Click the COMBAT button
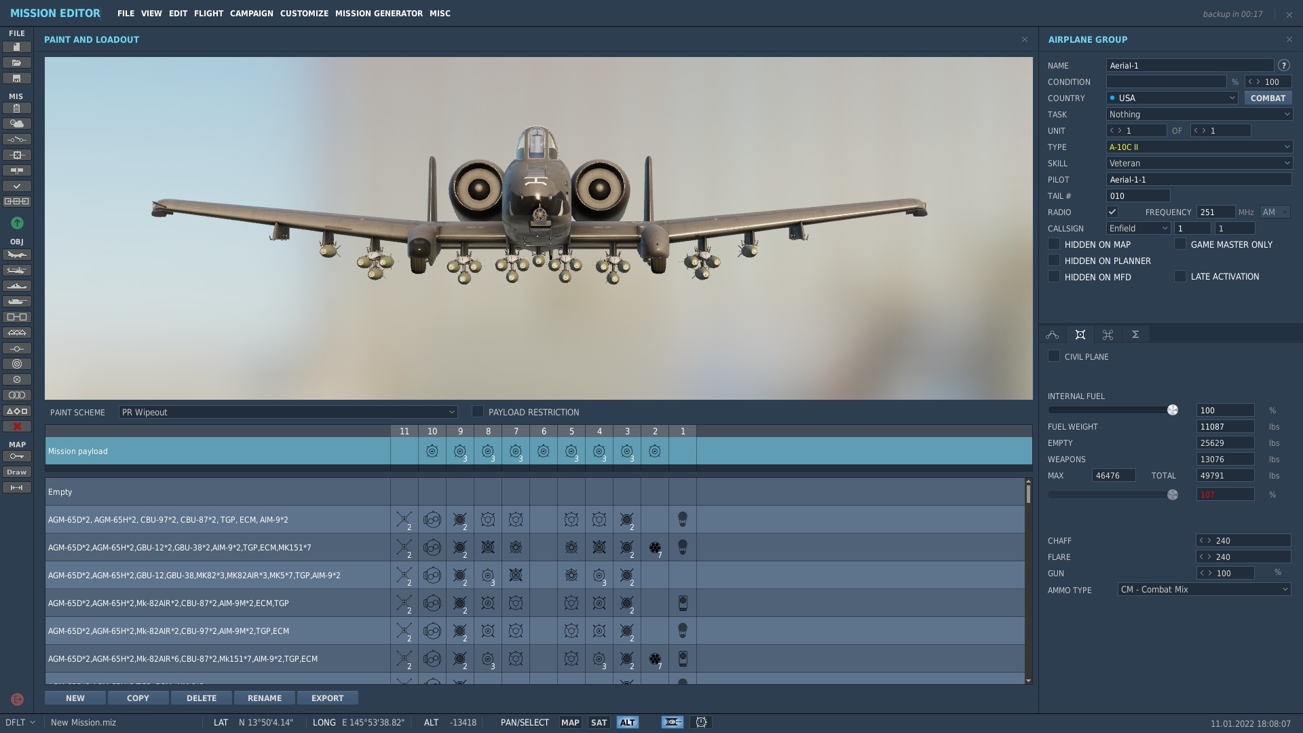Viewport: 1303px width, 733px height. coord(1268,98)
